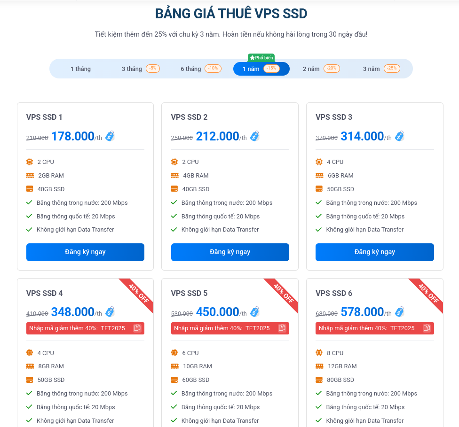Copy TET2025 code on VPS SSD 4
459x427 pixels.
[137, 328]
